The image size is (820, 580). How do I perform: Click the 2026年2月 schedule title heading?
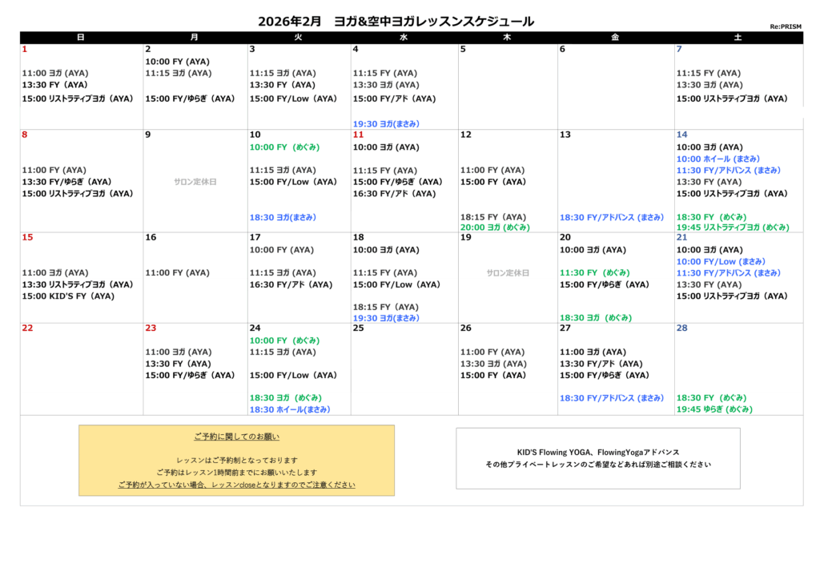coord(396,22)
